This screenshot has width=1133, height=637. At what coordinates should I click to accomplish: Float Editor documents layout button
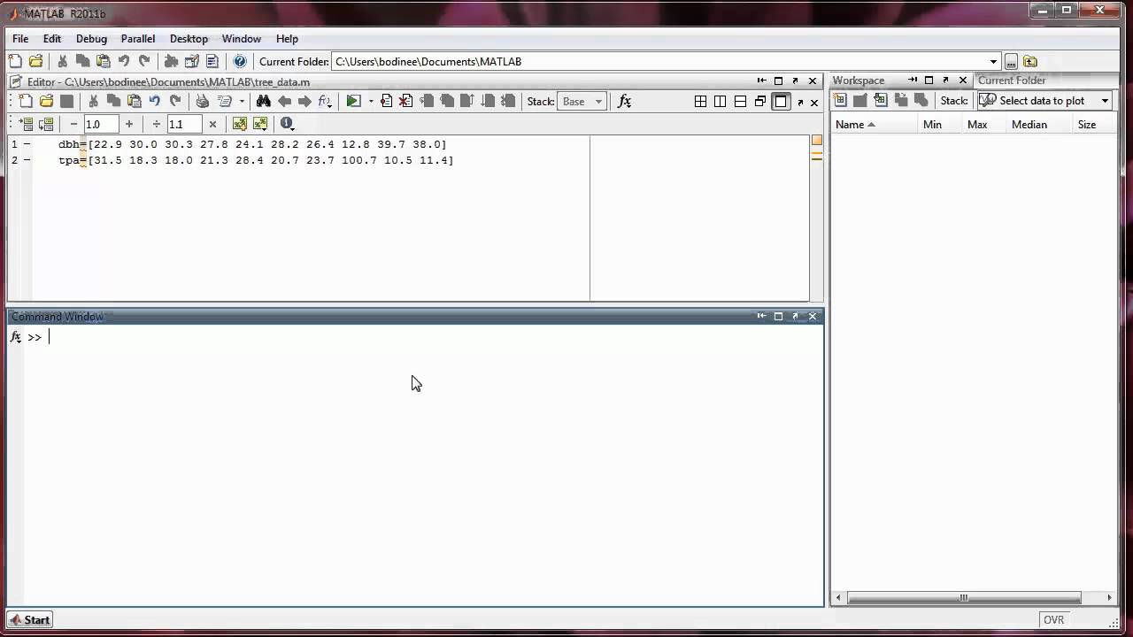760,101
